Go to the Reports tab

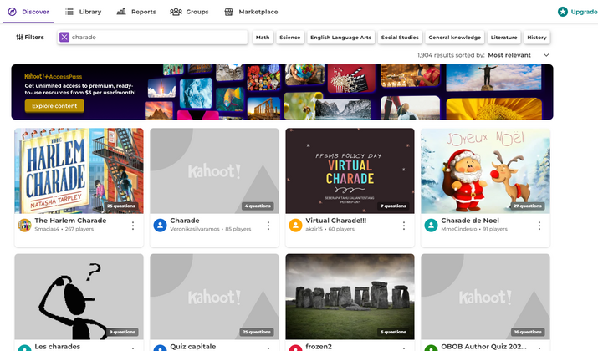136,12
